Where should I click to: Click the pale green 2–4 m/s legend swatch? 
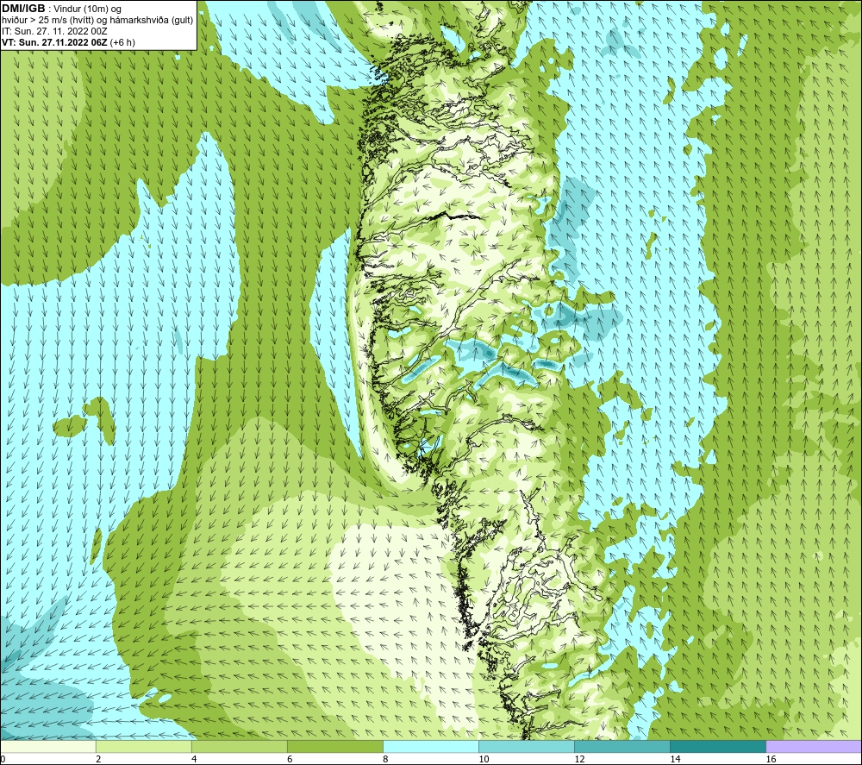tap(143, 747)
